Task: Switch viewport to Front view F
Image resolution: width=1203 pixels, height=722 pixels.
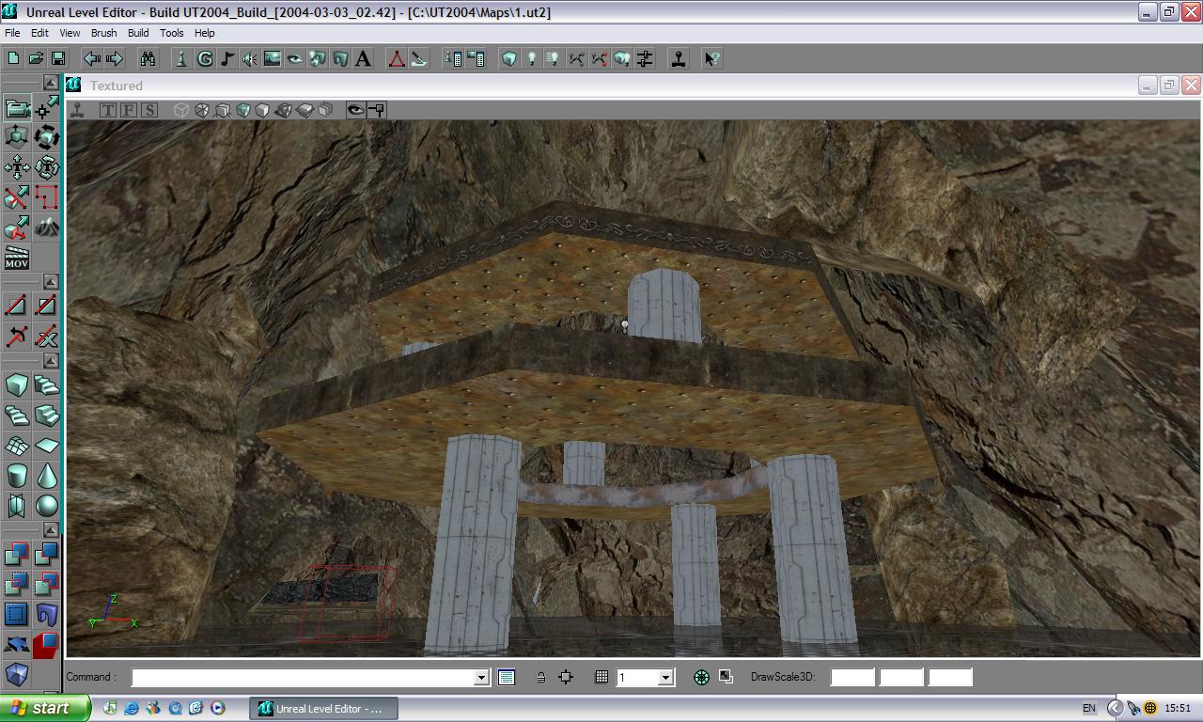Action: click(x=129, y=110)
